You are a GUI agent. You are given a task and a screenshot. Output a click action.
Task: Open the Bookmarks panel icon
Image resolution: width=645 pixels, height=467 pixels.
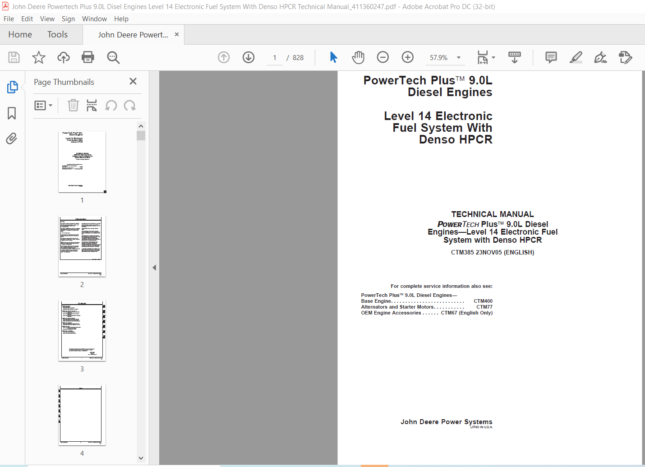(12, 113)
